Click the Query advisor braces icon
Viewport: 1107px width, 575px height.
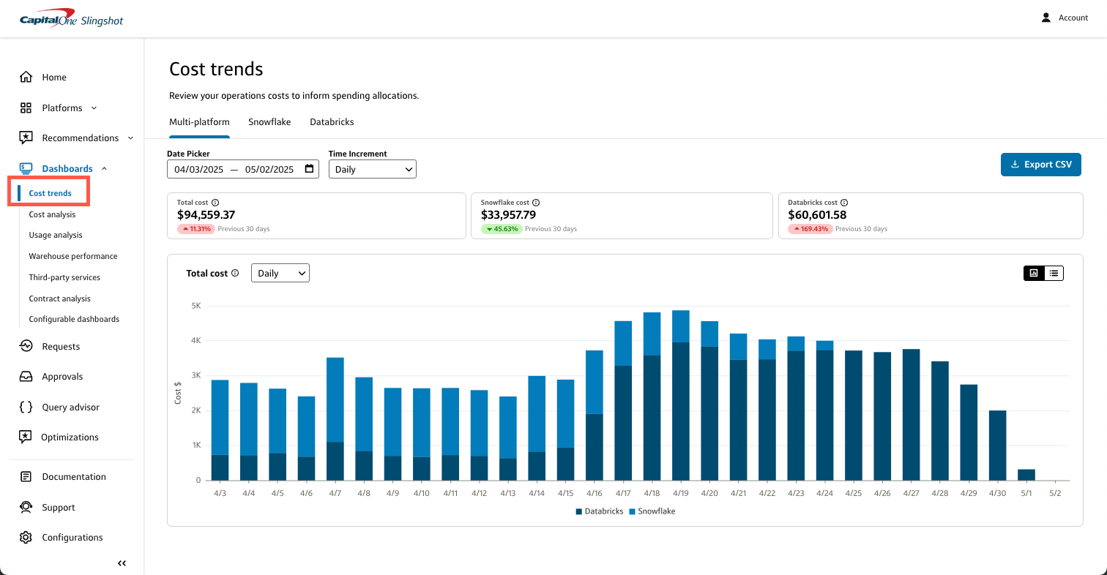tap(26, 407)
